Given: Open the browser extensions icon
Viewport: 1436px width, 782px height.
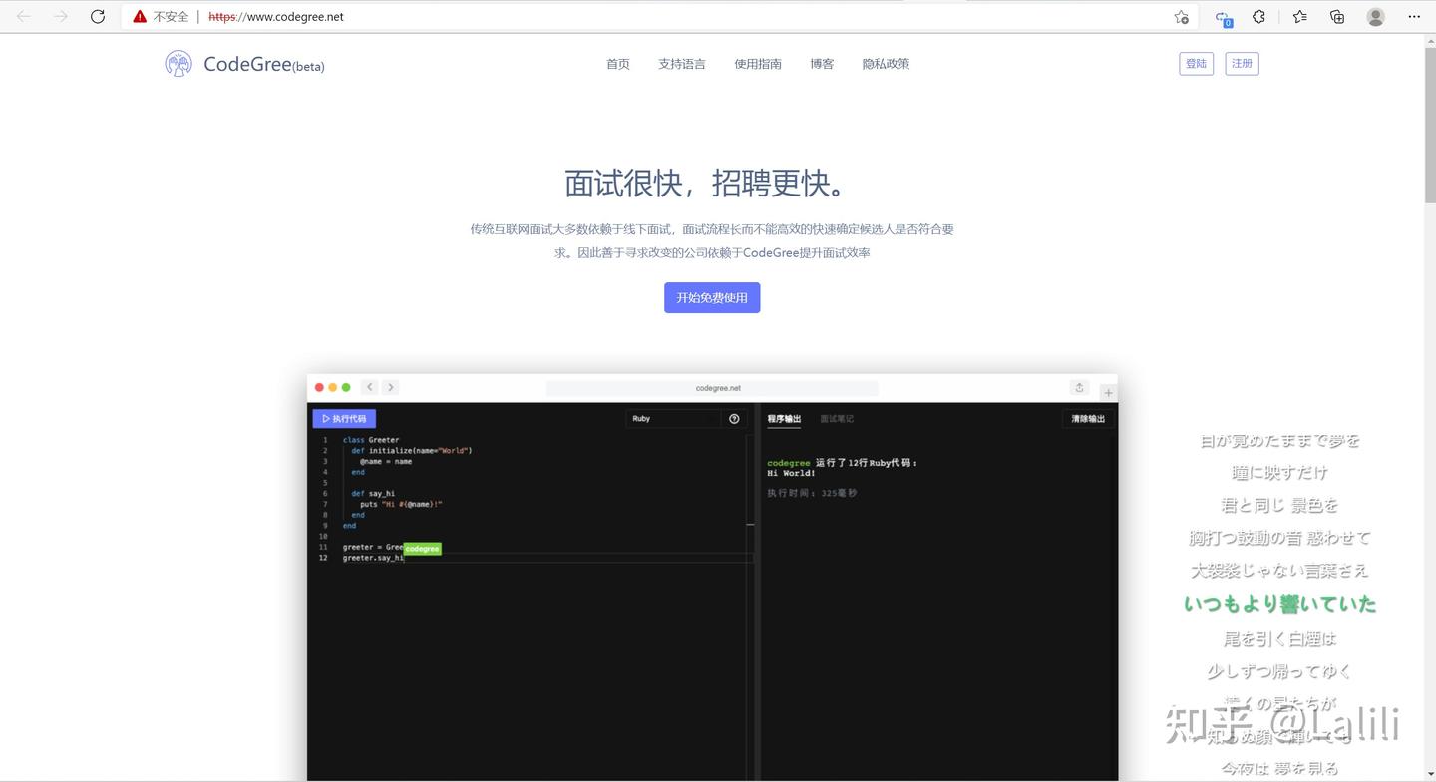Looking at the screenshot, I should 1259,16.
